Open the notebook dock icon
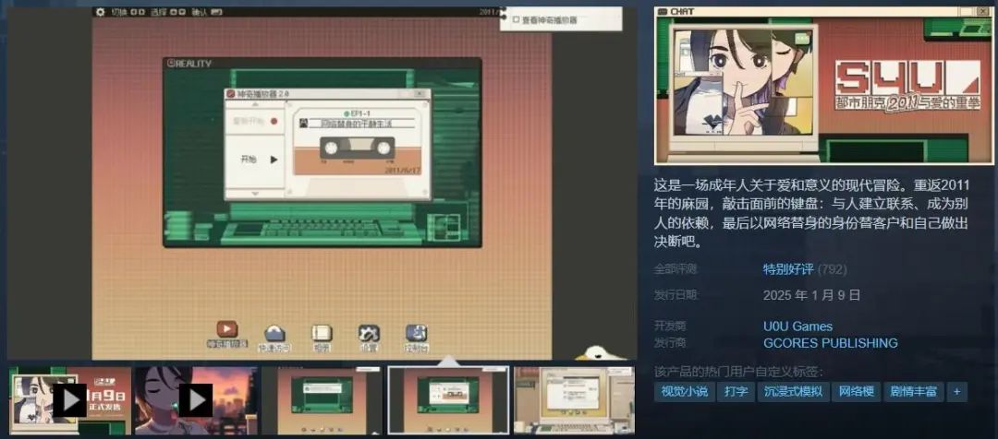The height and width of the screenshot is (439, 998). [x=323, y=333]
